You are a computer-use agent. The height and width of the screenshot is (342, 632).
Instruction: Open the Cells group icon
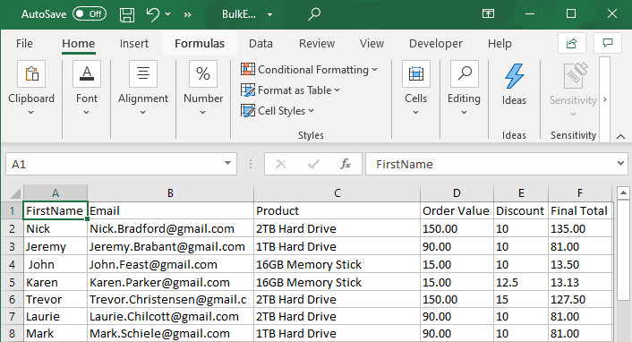click(x=416, y=73)
